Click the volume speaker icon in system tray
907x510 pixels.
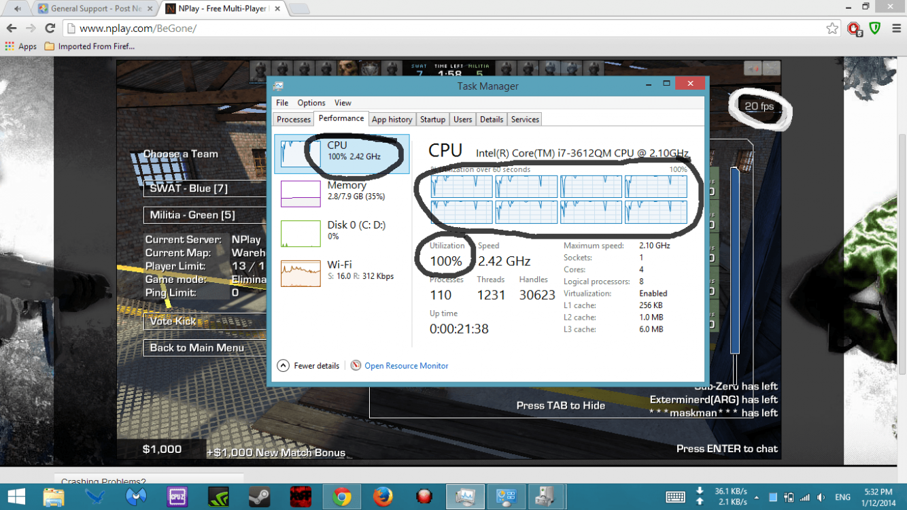821,496
